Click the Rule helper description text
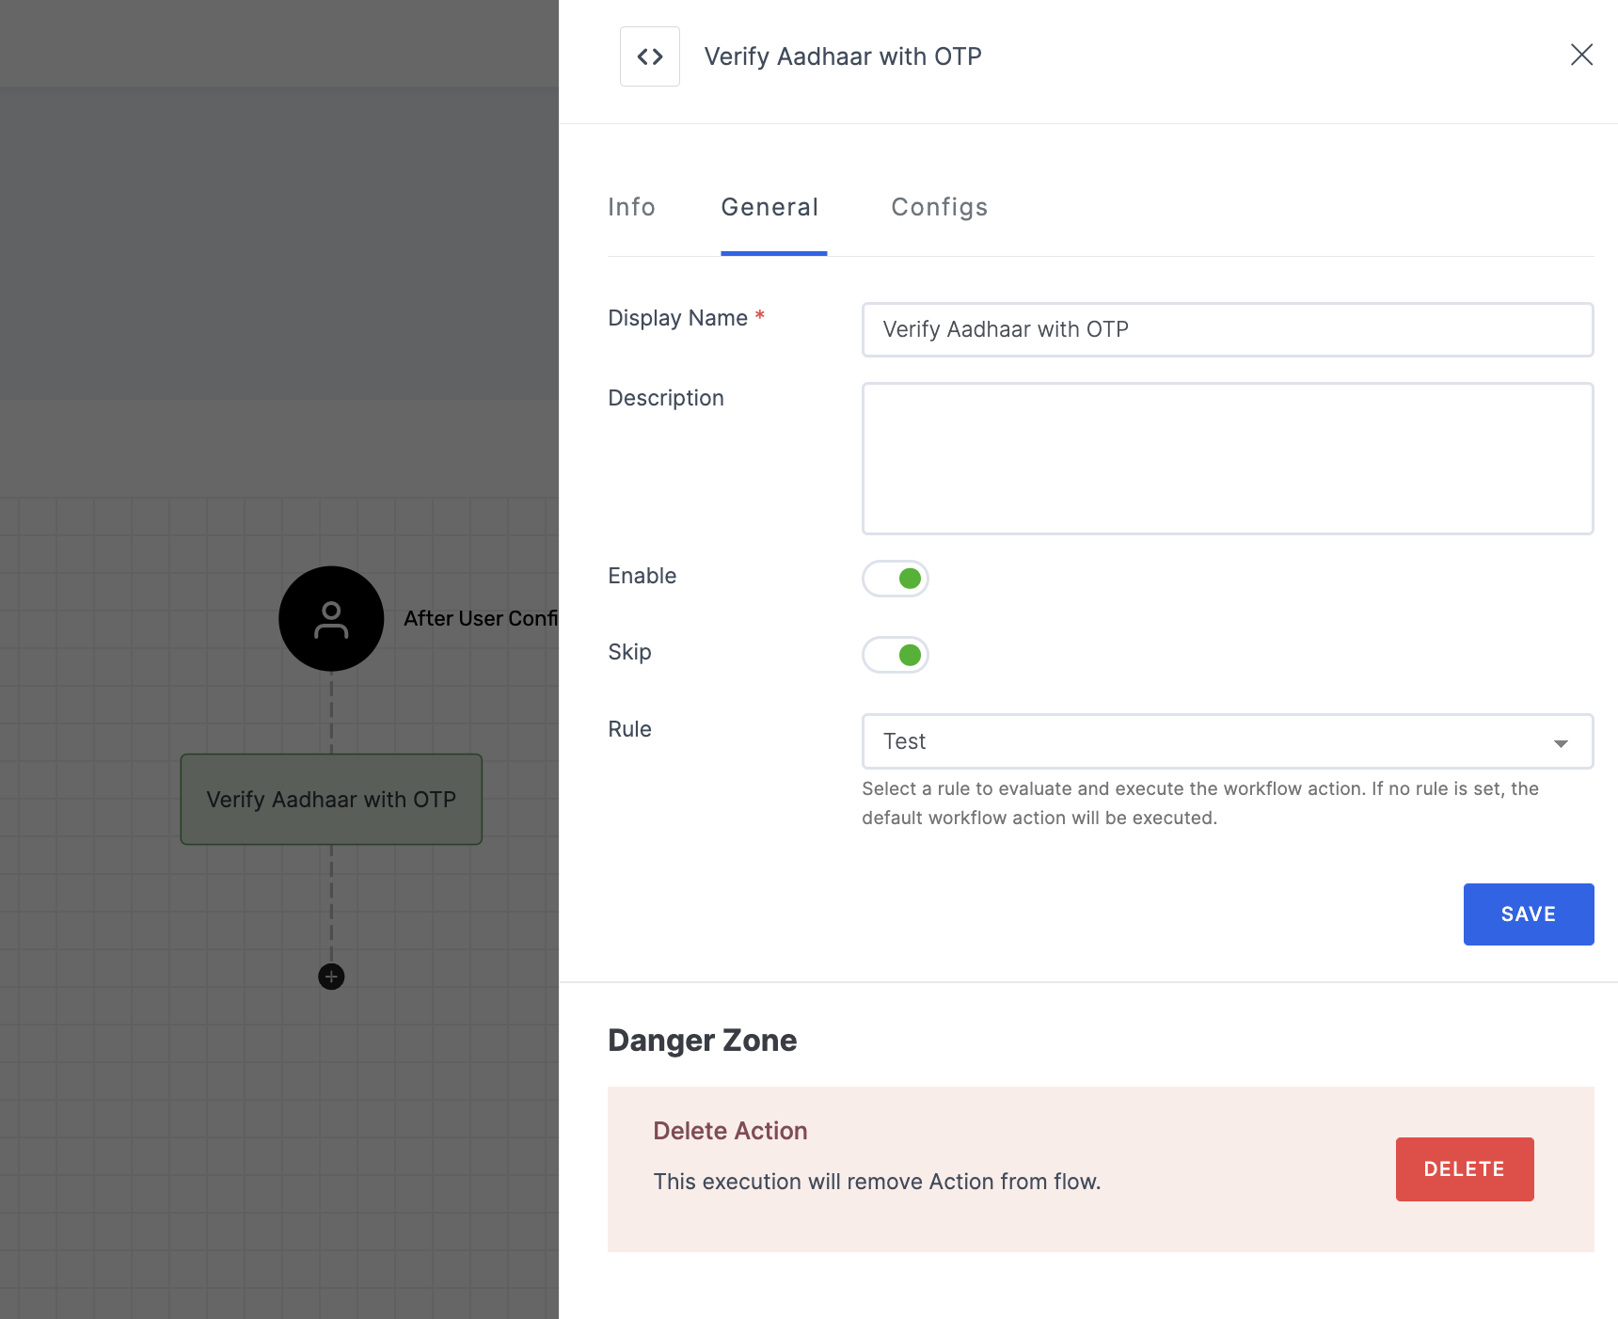Viewport: 1618px width, 1319px height. 1200,803
